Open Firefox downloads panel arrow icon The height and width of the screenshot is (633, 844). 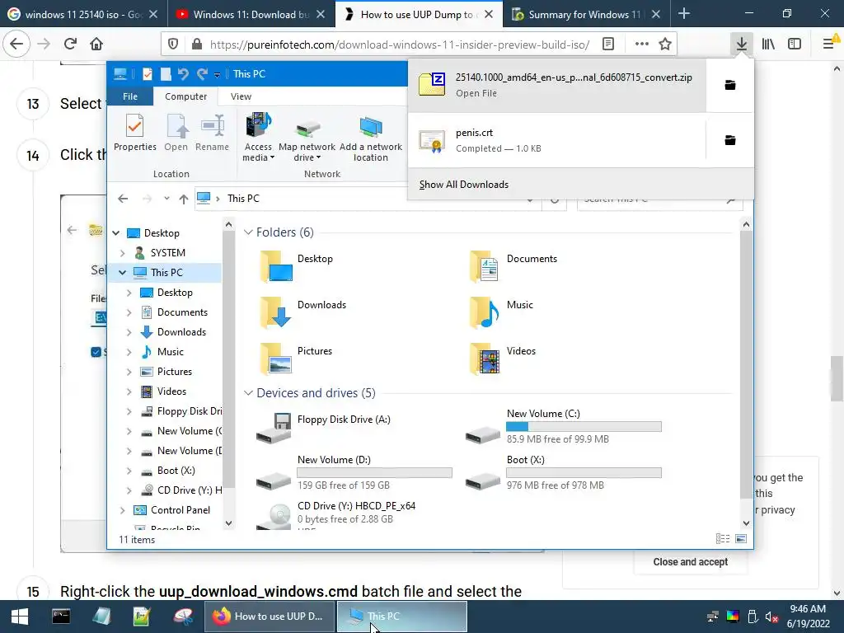tap(741, 44)
